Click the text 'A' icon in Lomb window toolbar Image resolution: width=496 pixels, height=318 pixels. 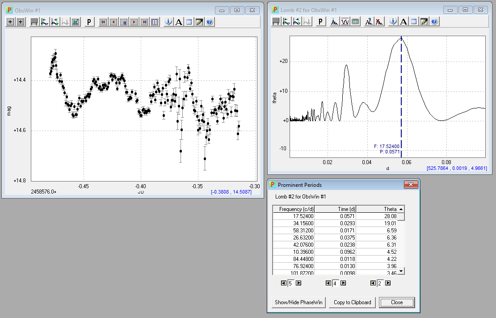404,21
